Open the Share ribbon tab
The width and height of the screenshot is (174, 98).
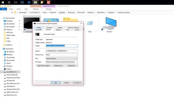point(19,9)
